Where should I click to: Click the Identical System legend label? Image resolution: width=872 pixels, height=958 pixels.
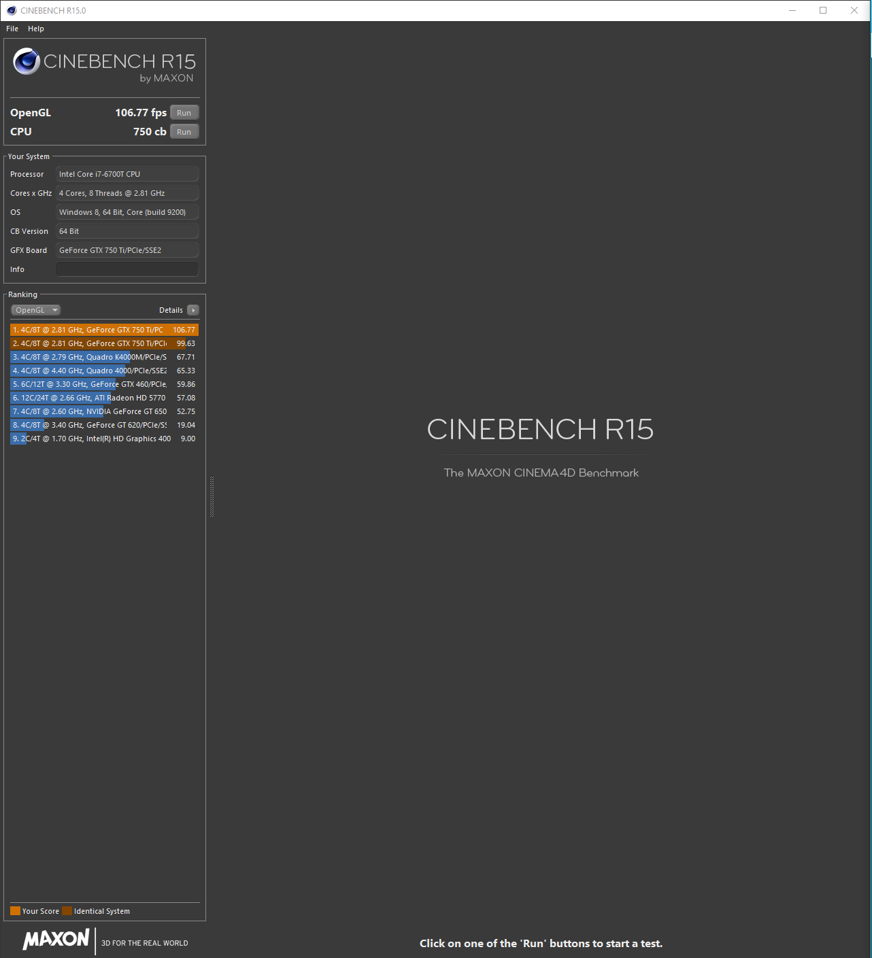(102, 911)
